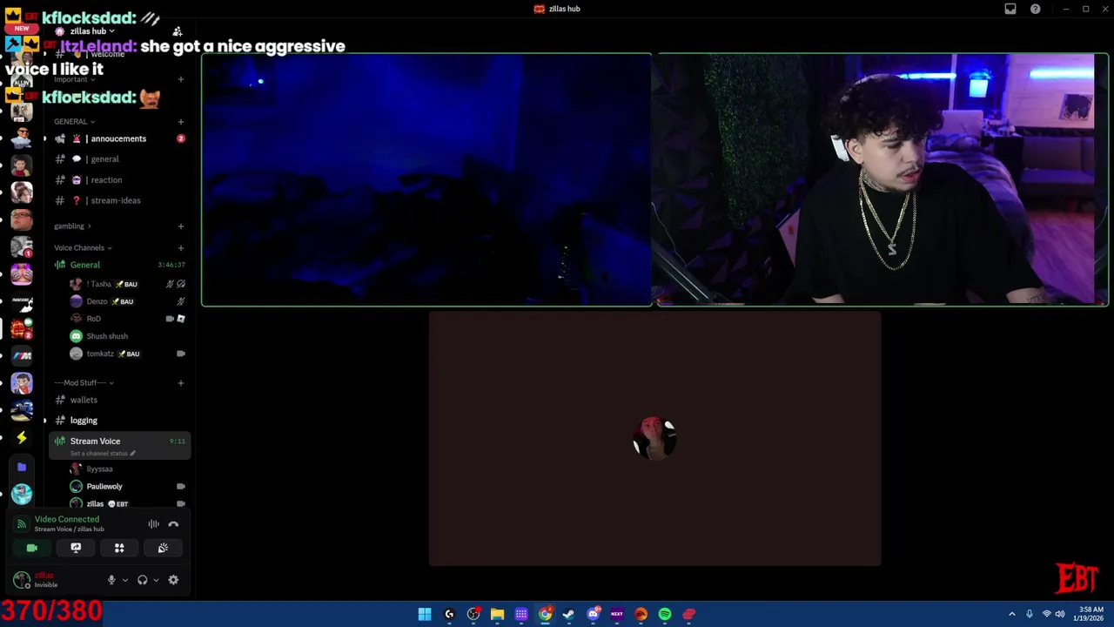This screenshot has width=1114, height=627.
Task: Focus the webcam tile with purple-lit room
Action: click(882, 179)
